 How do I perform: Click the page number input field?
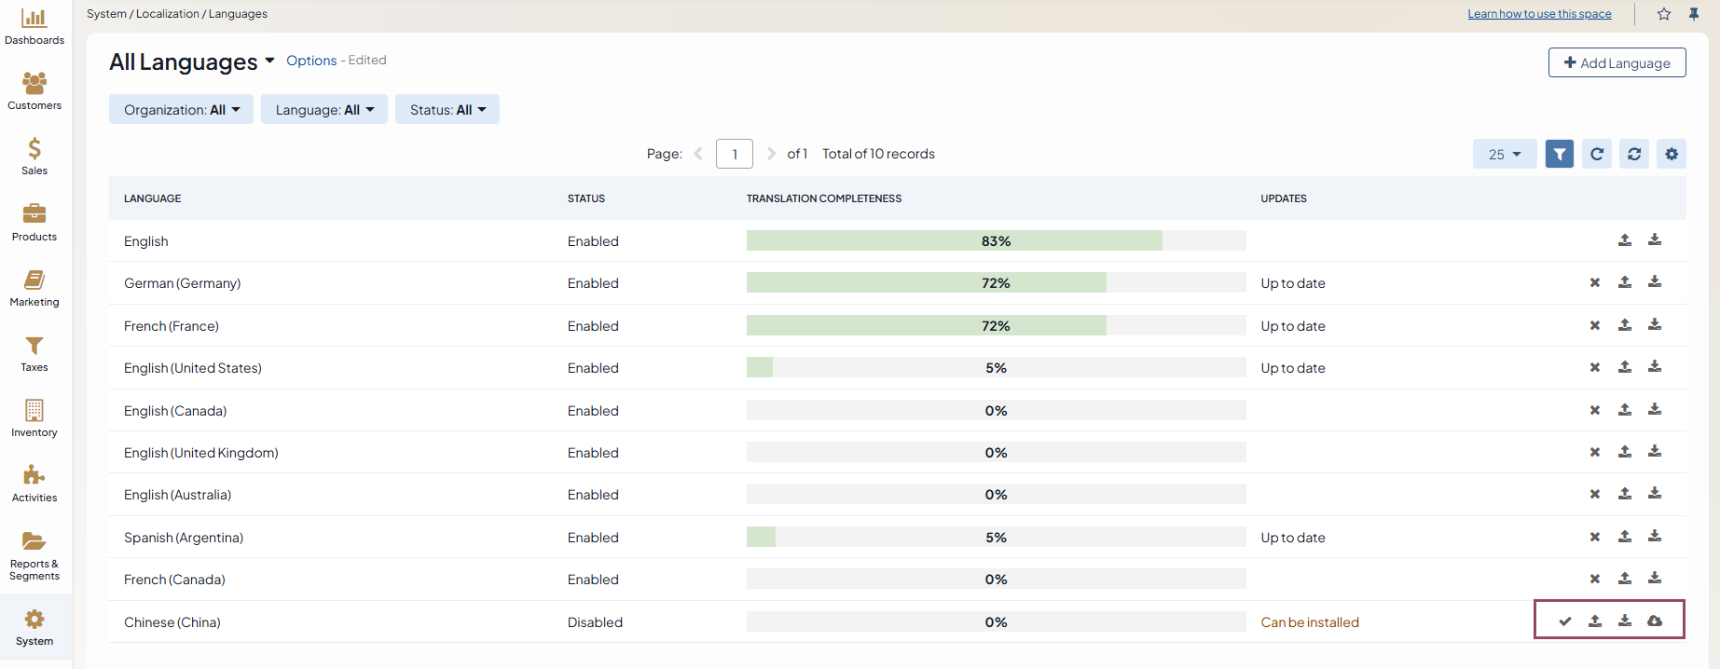coord(735,154)
